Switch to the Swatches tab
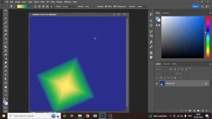Viewport: 212px width, 119px height. [166, 13]
